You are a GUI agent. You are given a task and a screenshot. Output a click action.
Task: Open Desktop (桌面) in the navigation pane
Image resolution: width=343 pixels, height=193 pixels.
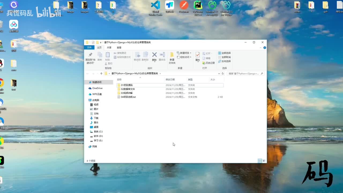click(x=94, y=127)
